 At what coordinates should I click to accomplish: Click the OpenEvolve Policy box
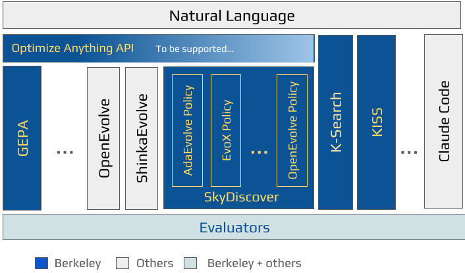click(x=293, y=130)
